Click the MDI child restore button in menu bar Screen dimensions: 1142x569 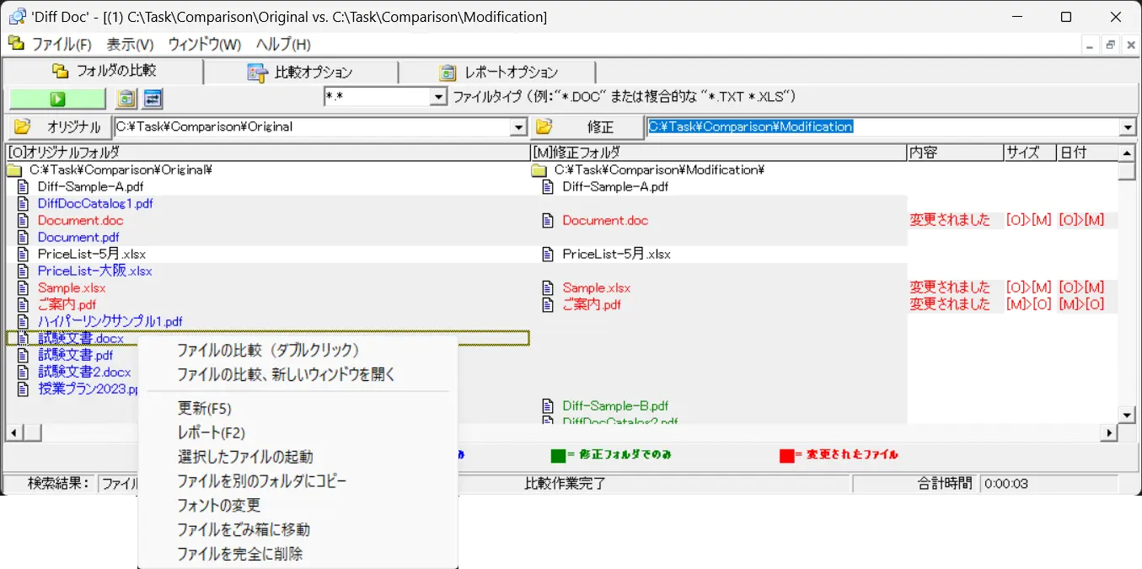1111,46
